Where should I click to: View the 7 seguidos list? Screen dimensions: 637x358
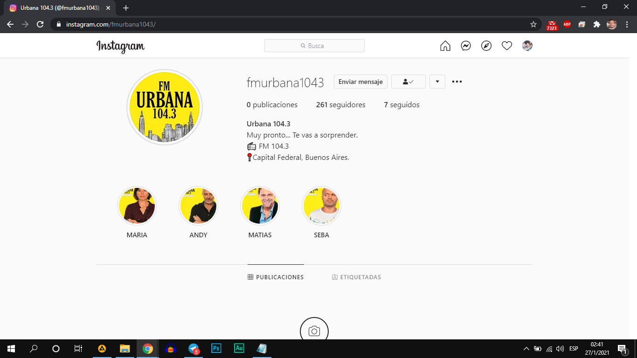pos(402,105)
